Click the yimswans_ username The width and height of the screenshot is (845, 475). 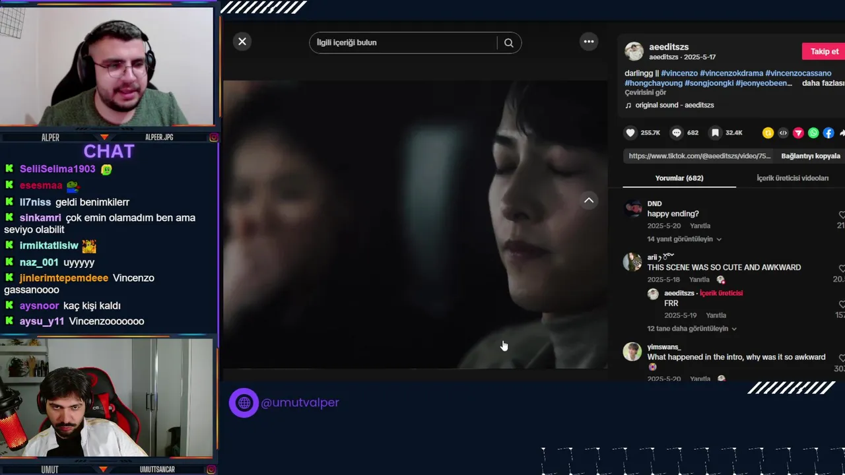(x=663, y=347)
